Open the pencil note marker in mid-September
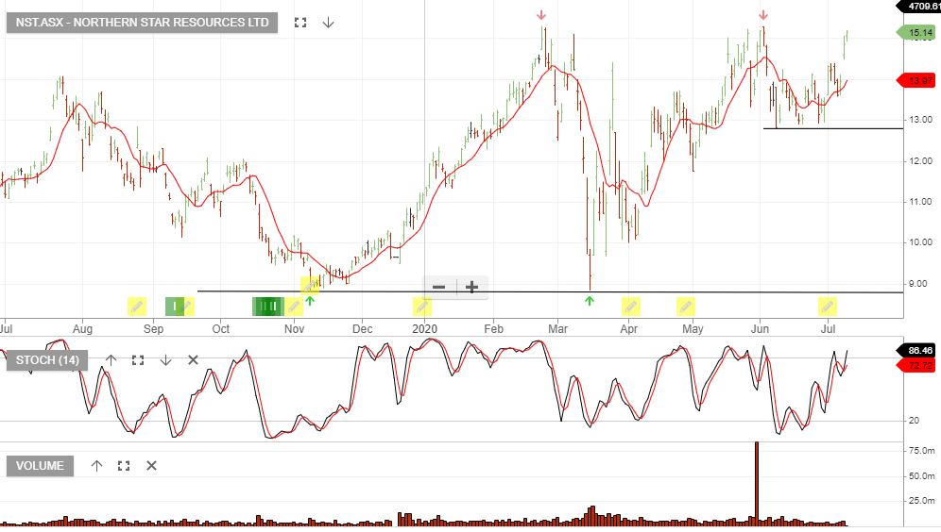Viewport: 941px width, 532px height. tap(187, 307)
